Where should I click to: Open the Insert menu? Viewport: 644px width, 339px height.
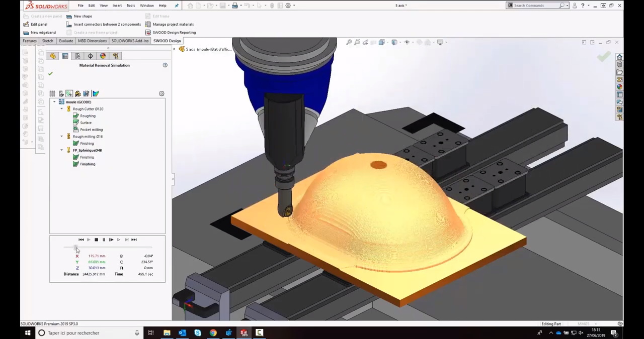pos(117,6)
